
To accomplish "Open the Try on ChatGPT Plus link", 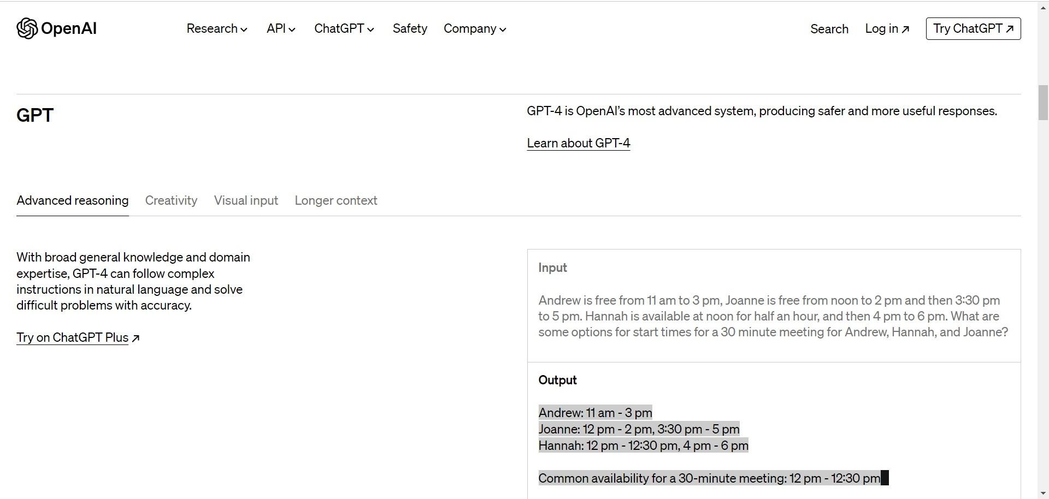I will click(78, 337).
